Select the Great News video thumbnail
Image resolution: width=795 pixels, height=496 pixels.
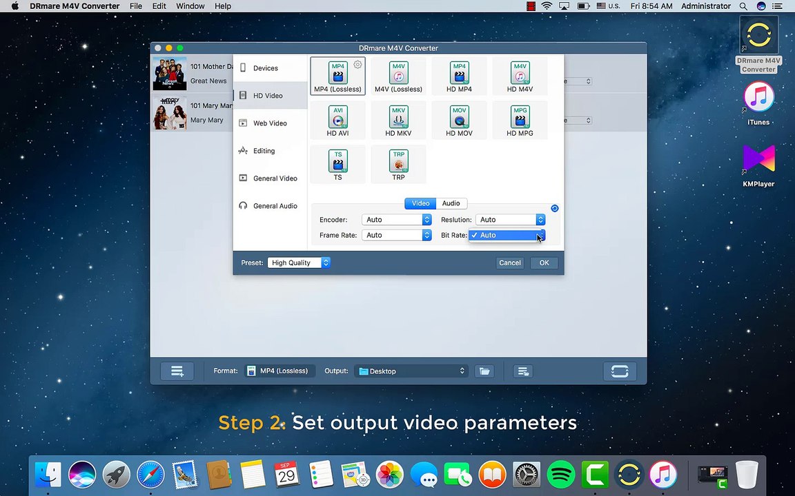click(x=170, y=74)
